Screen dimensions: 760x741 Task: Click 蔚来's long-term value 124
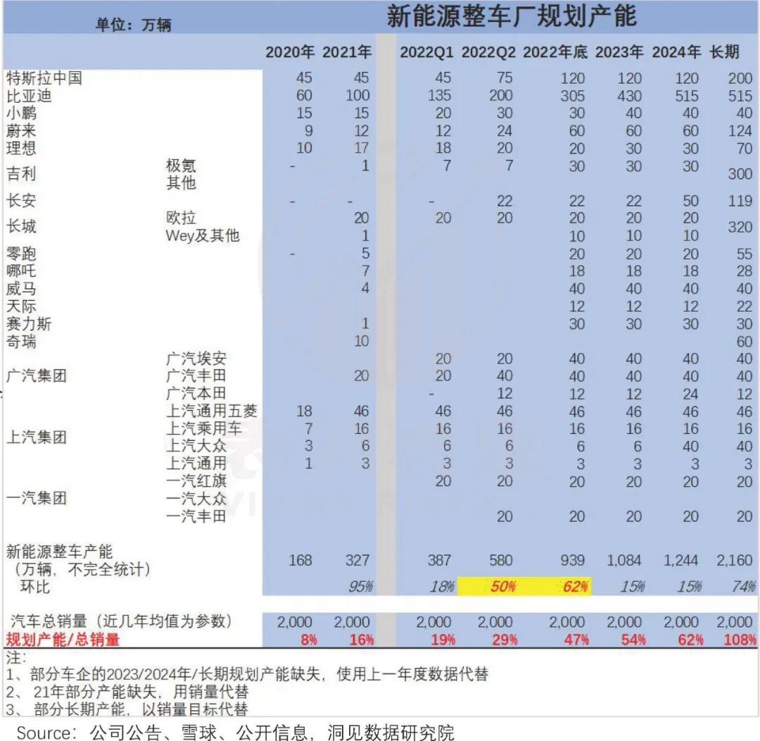(x=740, y=130)
